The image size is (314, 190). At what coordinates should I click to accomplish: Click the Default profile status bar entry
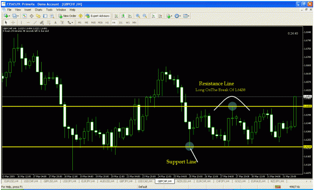(143, 187)
